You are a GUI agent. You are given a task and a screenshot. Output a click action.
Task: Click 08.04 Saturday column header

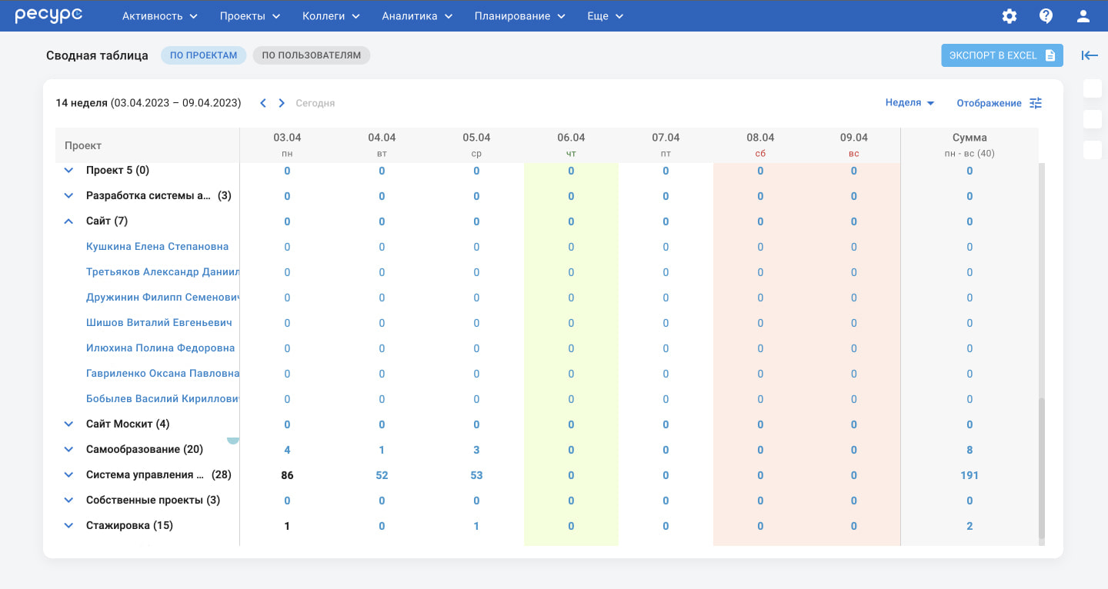tap(760, 145)
